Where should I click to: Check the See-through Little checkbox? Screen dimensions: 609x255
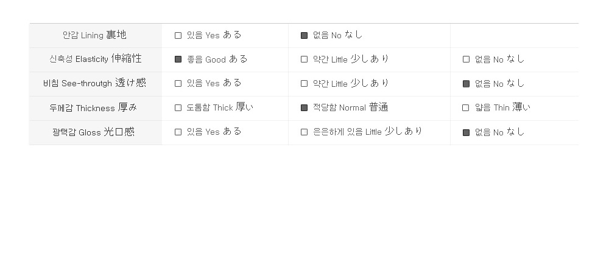coord(304,84)
